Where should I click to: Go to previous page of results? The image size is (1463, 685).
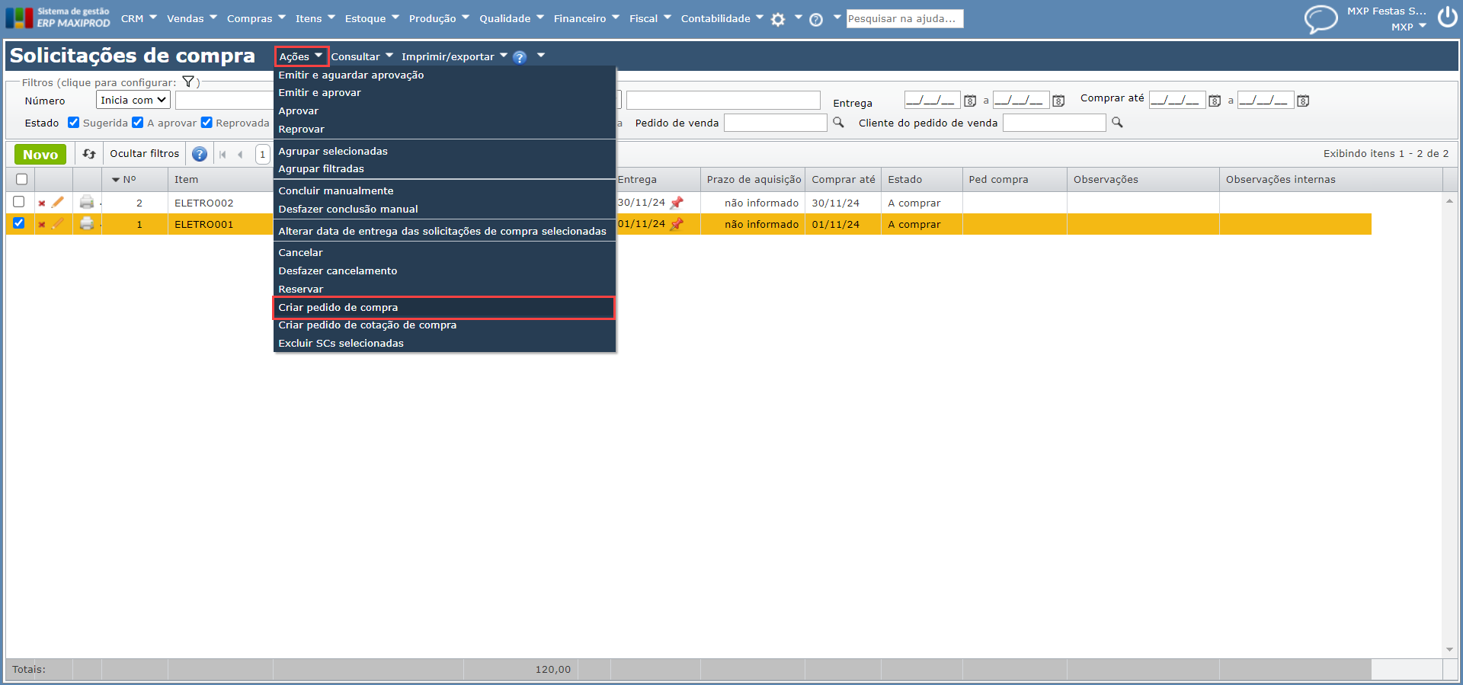(240, 155)
